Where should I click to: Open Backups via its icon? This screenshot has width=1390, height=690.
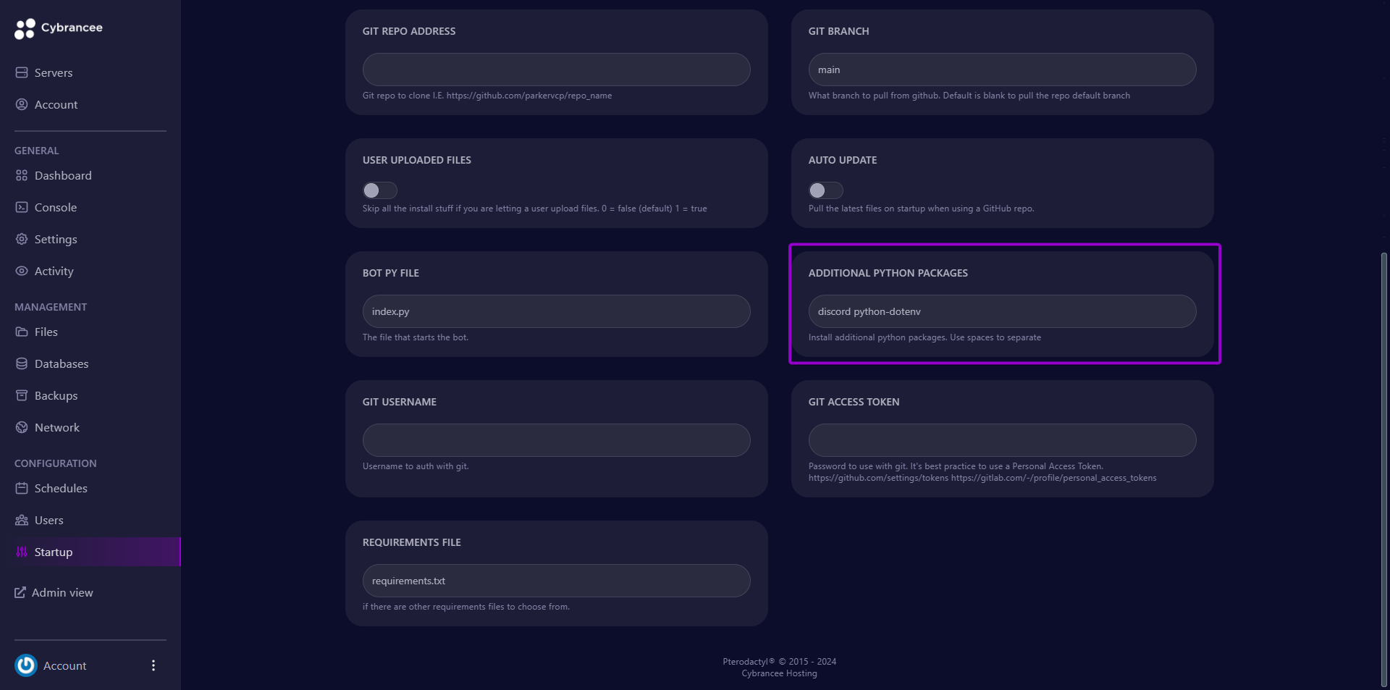click(x=22, y=395)
